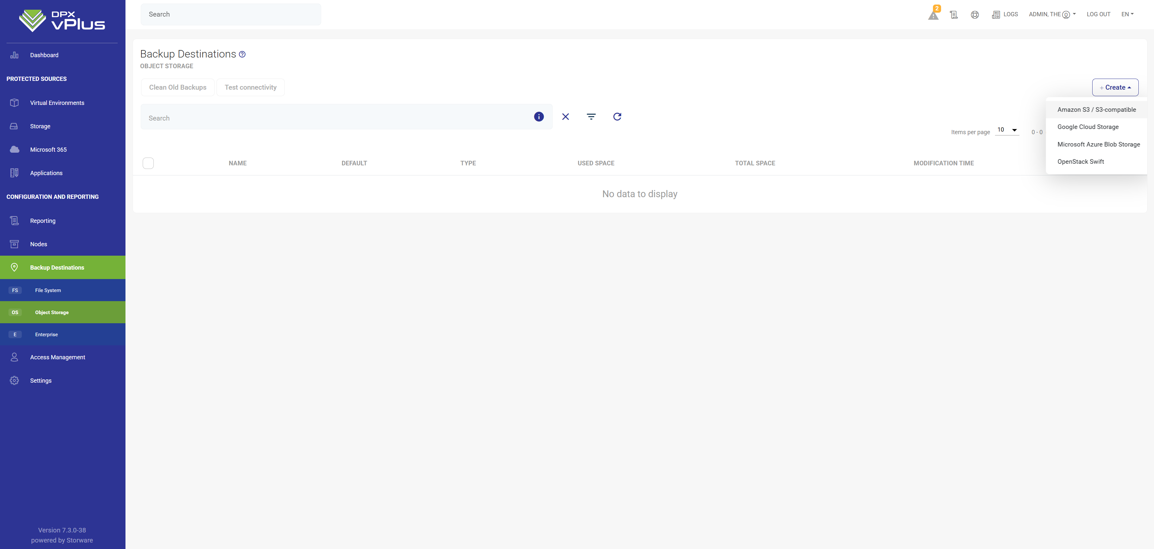Click the top global Search field
Screen dimensions: 1154x549
[230, 14]
